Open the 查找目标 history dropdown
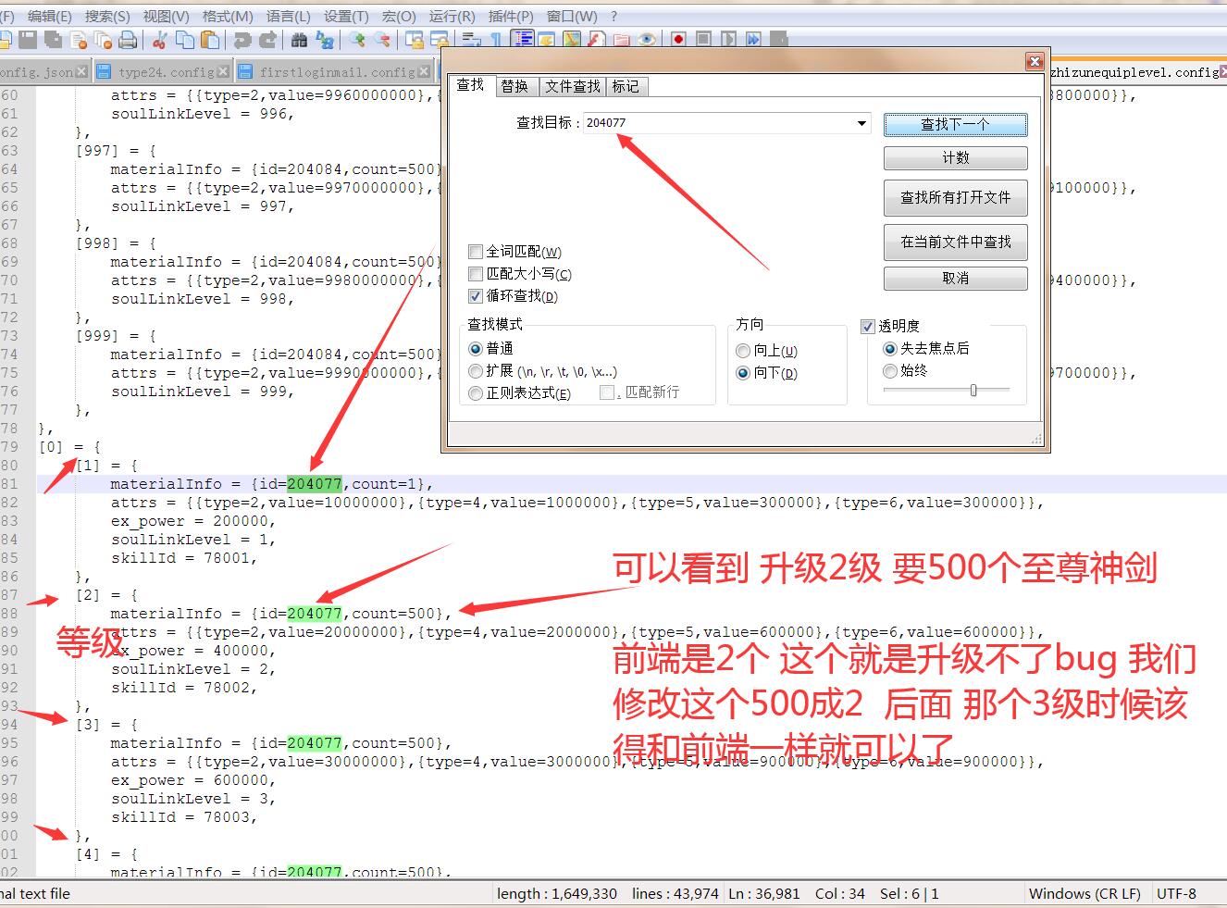The width and height of the screenshot is (1227, 908). tap(861, 123)
